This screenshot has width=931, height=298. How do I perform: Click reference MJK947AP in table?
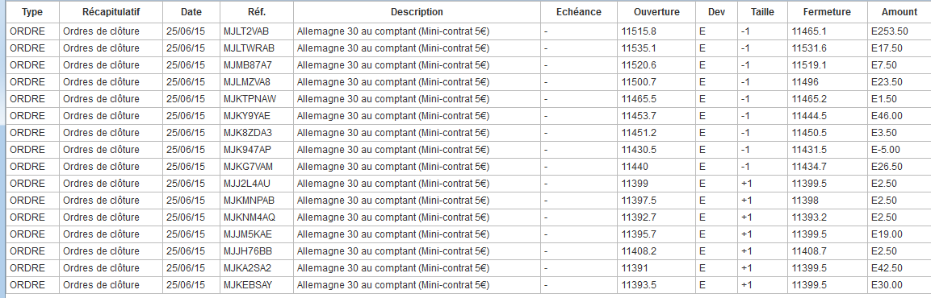(257, 150)
